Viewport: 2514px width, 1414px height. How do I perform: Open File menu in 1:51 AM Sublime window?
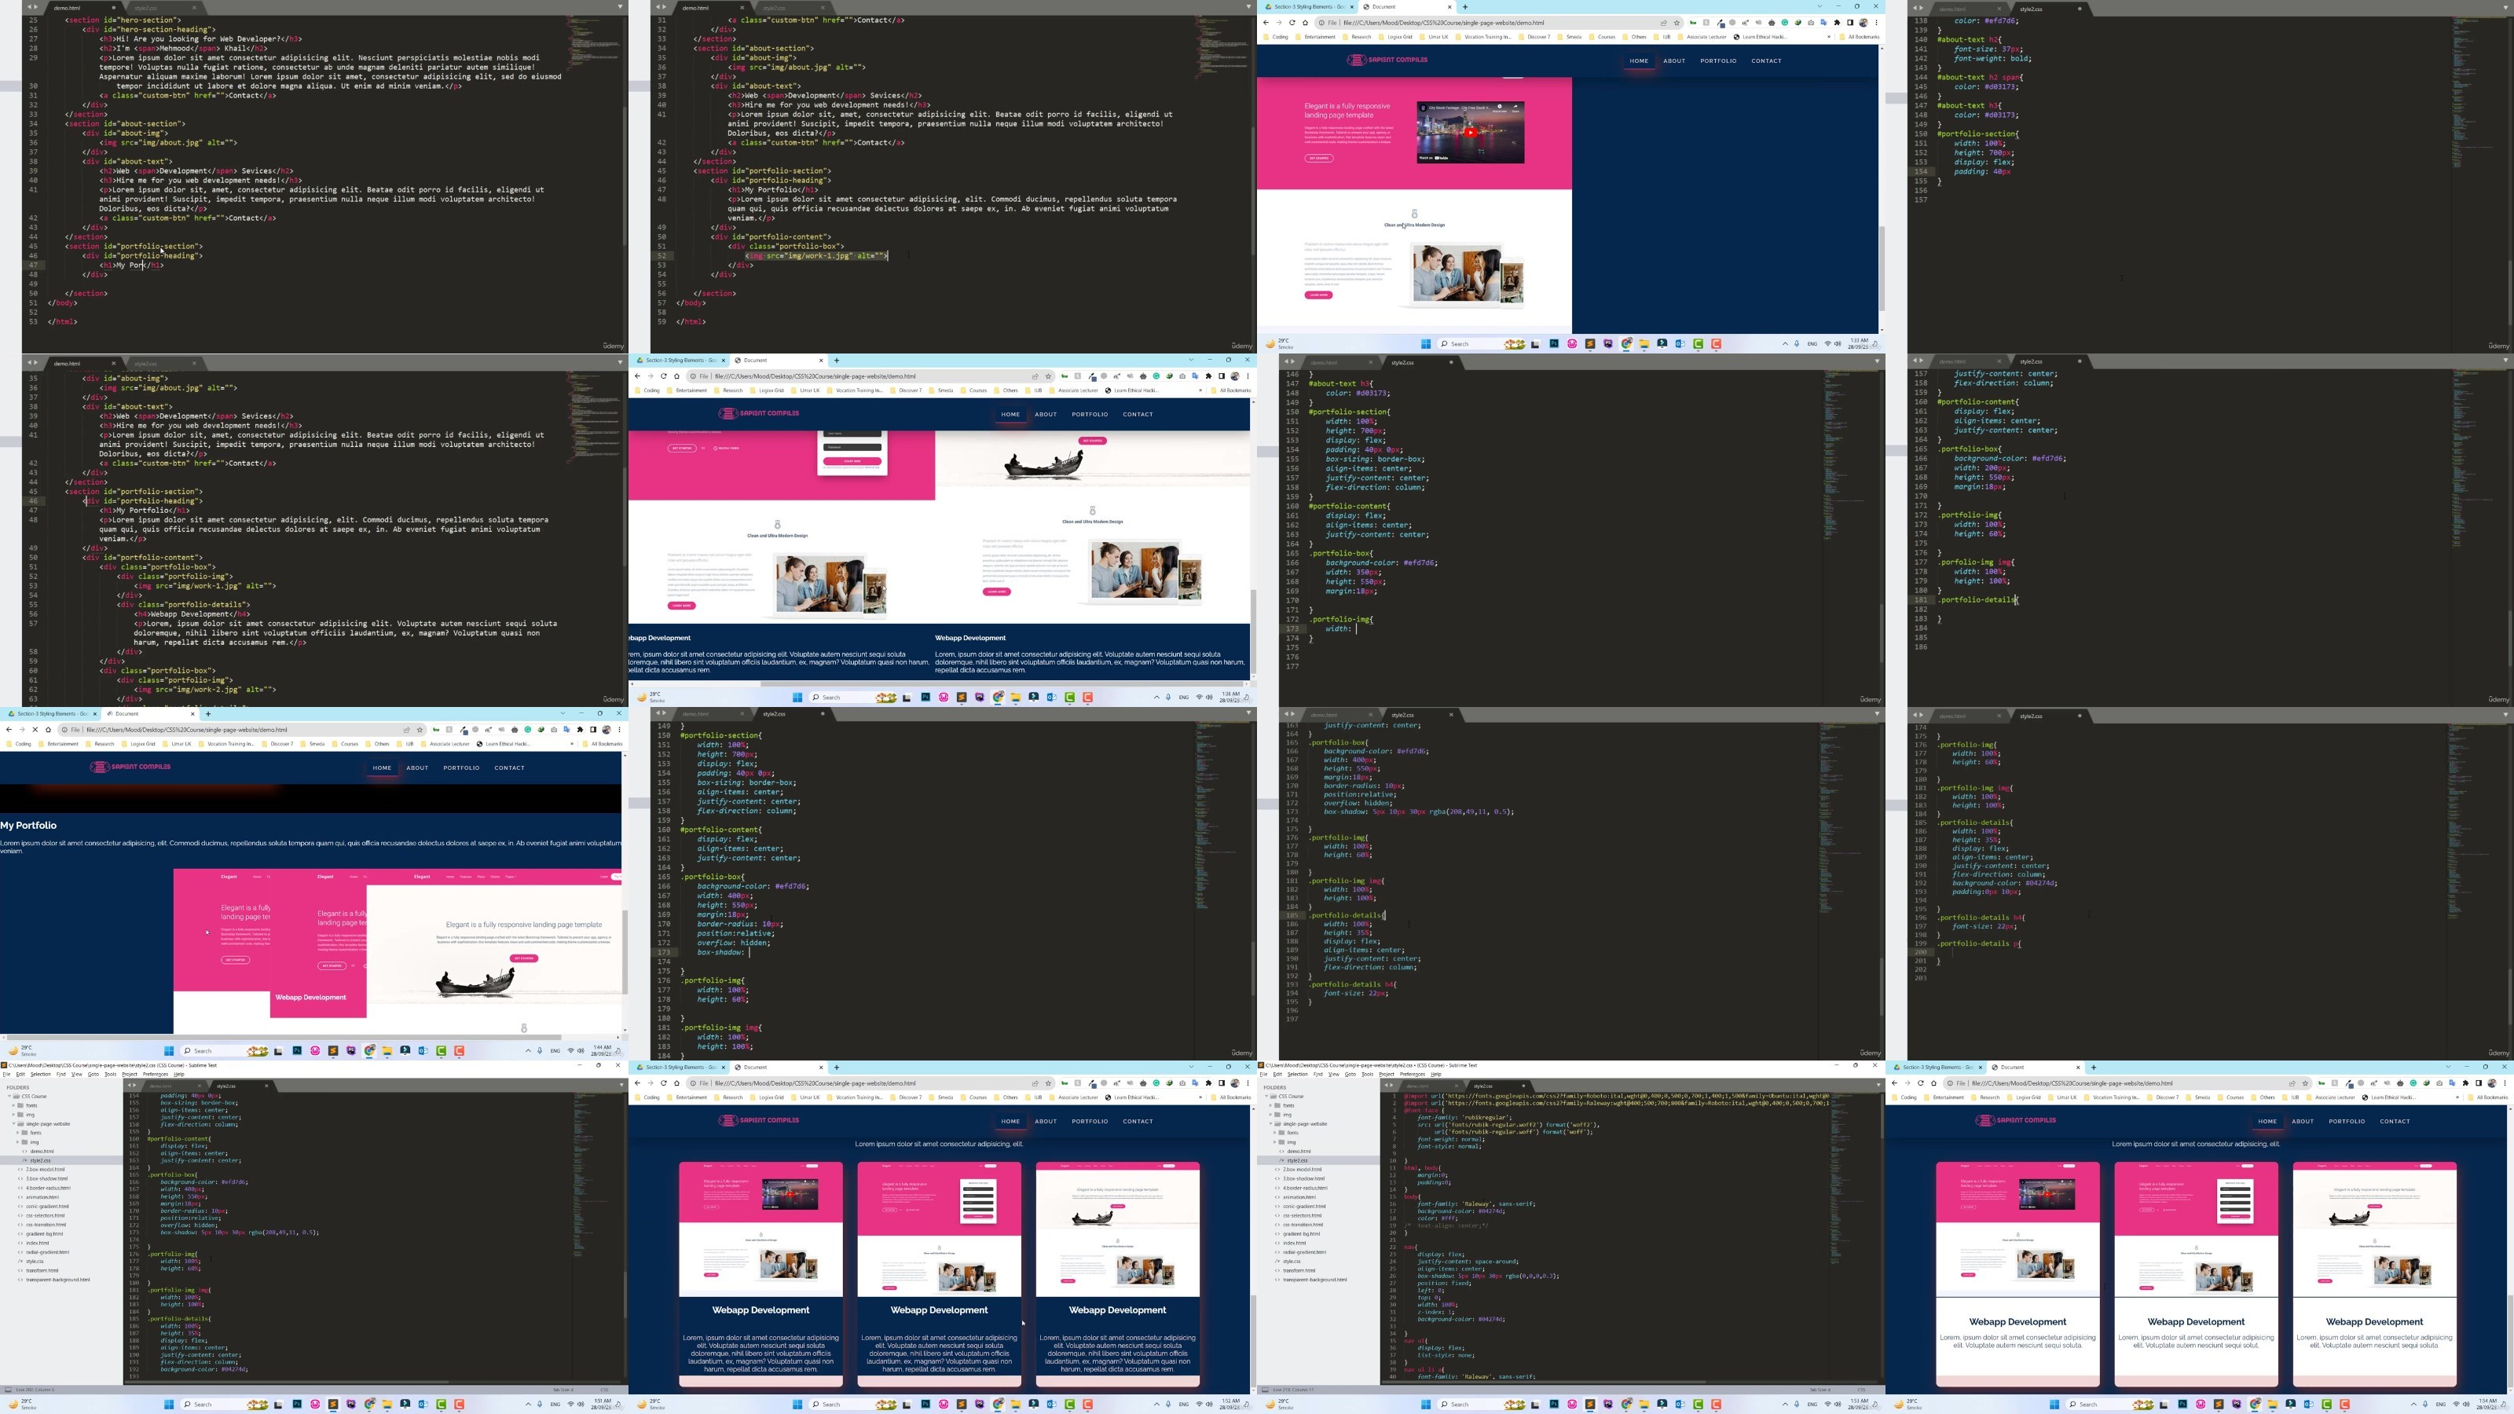click(7, 1075)
